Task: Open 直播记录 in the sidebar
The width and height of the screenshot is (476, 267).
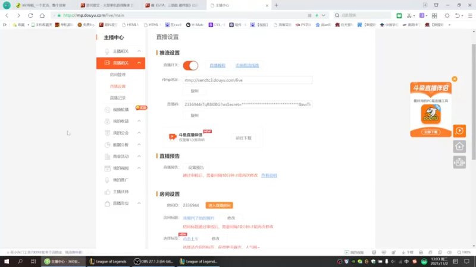Action: [118, 98]
